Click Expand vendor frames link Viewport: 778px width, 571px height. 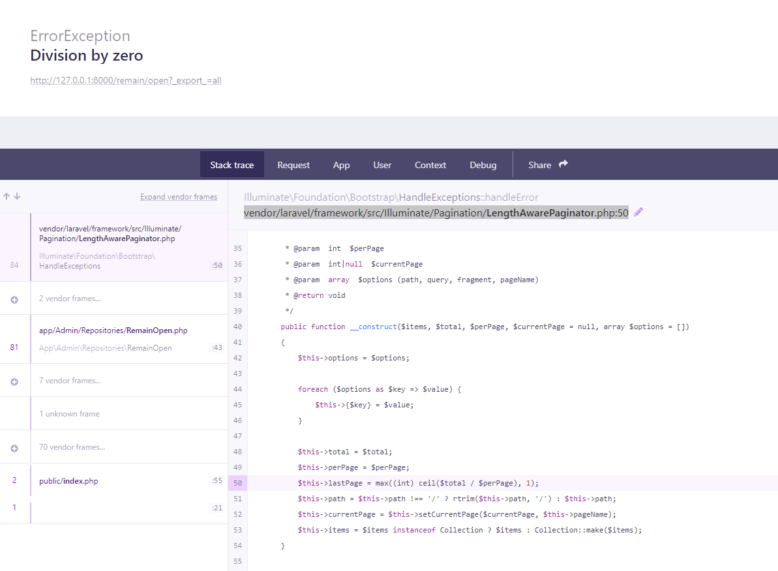click(179, 197)
